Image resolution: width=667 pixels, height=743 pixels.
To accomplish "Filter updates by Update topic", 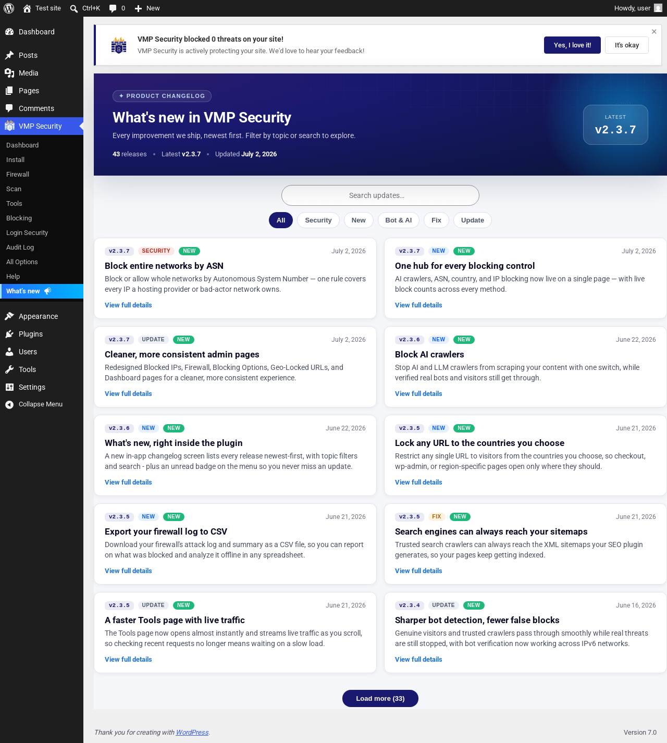I will click(x=473, y=220).
